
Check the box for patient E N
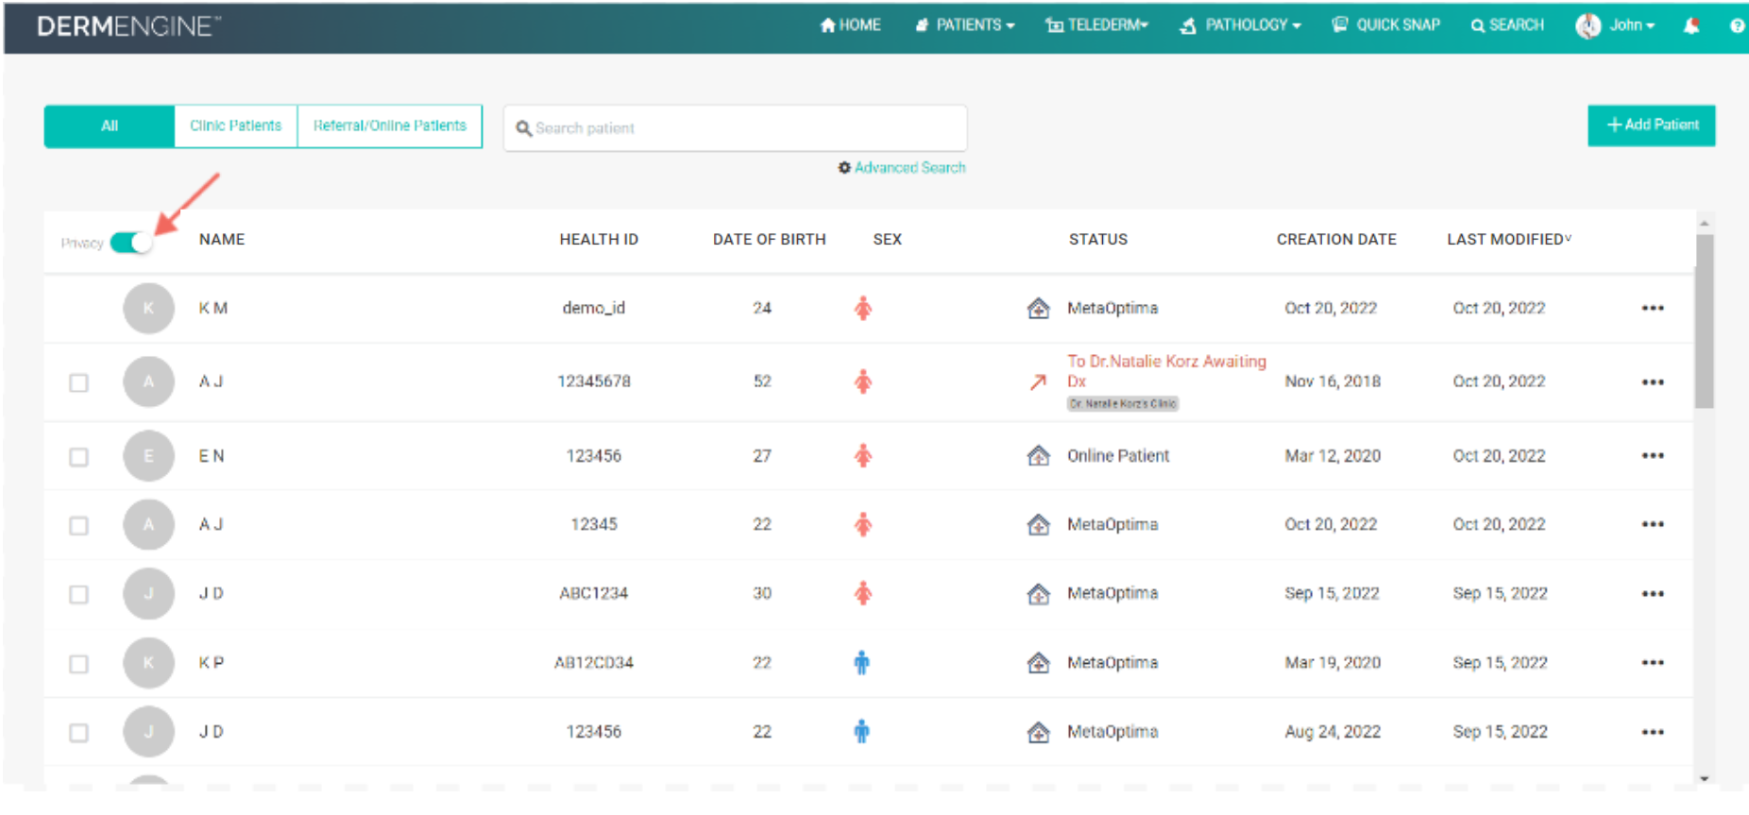pos(78,457)
